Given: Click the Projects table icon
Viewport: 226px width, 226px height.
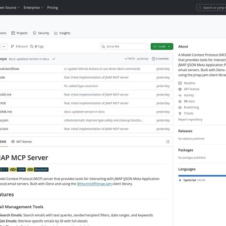Looking at the screenshot, I should pyautogui.click(x=13, y=33).
